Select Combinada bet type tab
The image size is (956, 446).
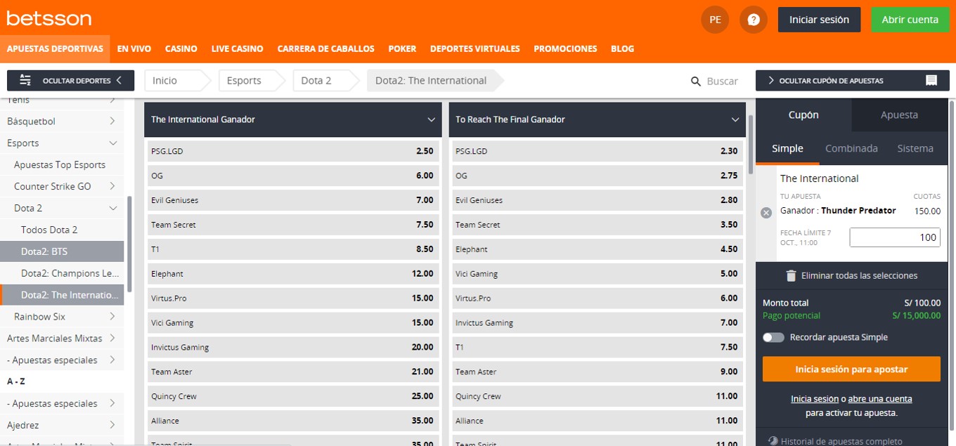[x=851, y=149]
